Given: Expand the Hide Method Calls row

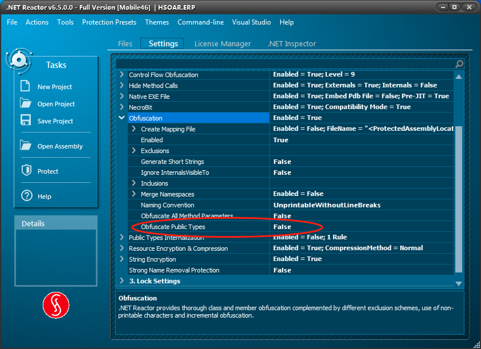Looking at the screenshot, I should pos(122,85).
